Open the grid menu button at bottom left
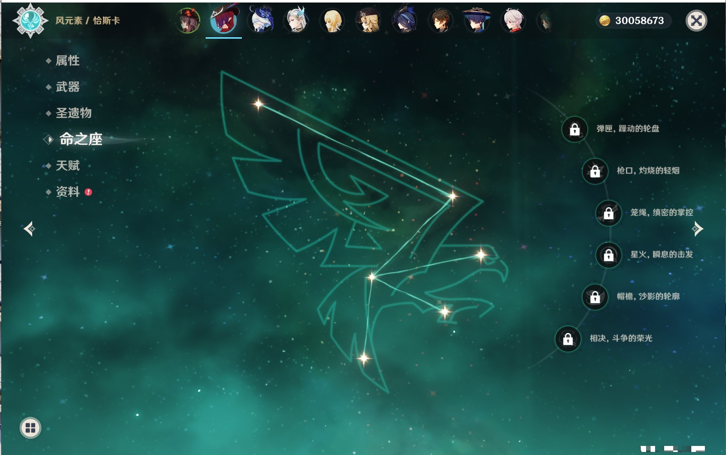The width and height of the screenshot is (726, 455). 30,428
